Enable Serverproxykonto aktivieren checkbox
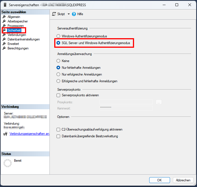Viewport: 197px width, 187px height. [x=58, y=95]
